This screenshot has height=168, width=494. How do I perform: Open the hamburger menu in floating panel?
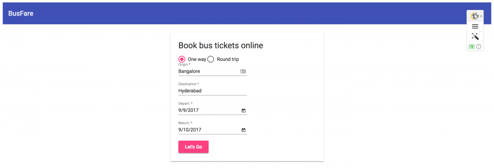[x=475, y=26]
